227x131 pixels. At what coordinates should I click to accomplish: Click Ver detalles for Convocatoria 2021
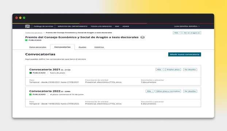click(190, 70)
